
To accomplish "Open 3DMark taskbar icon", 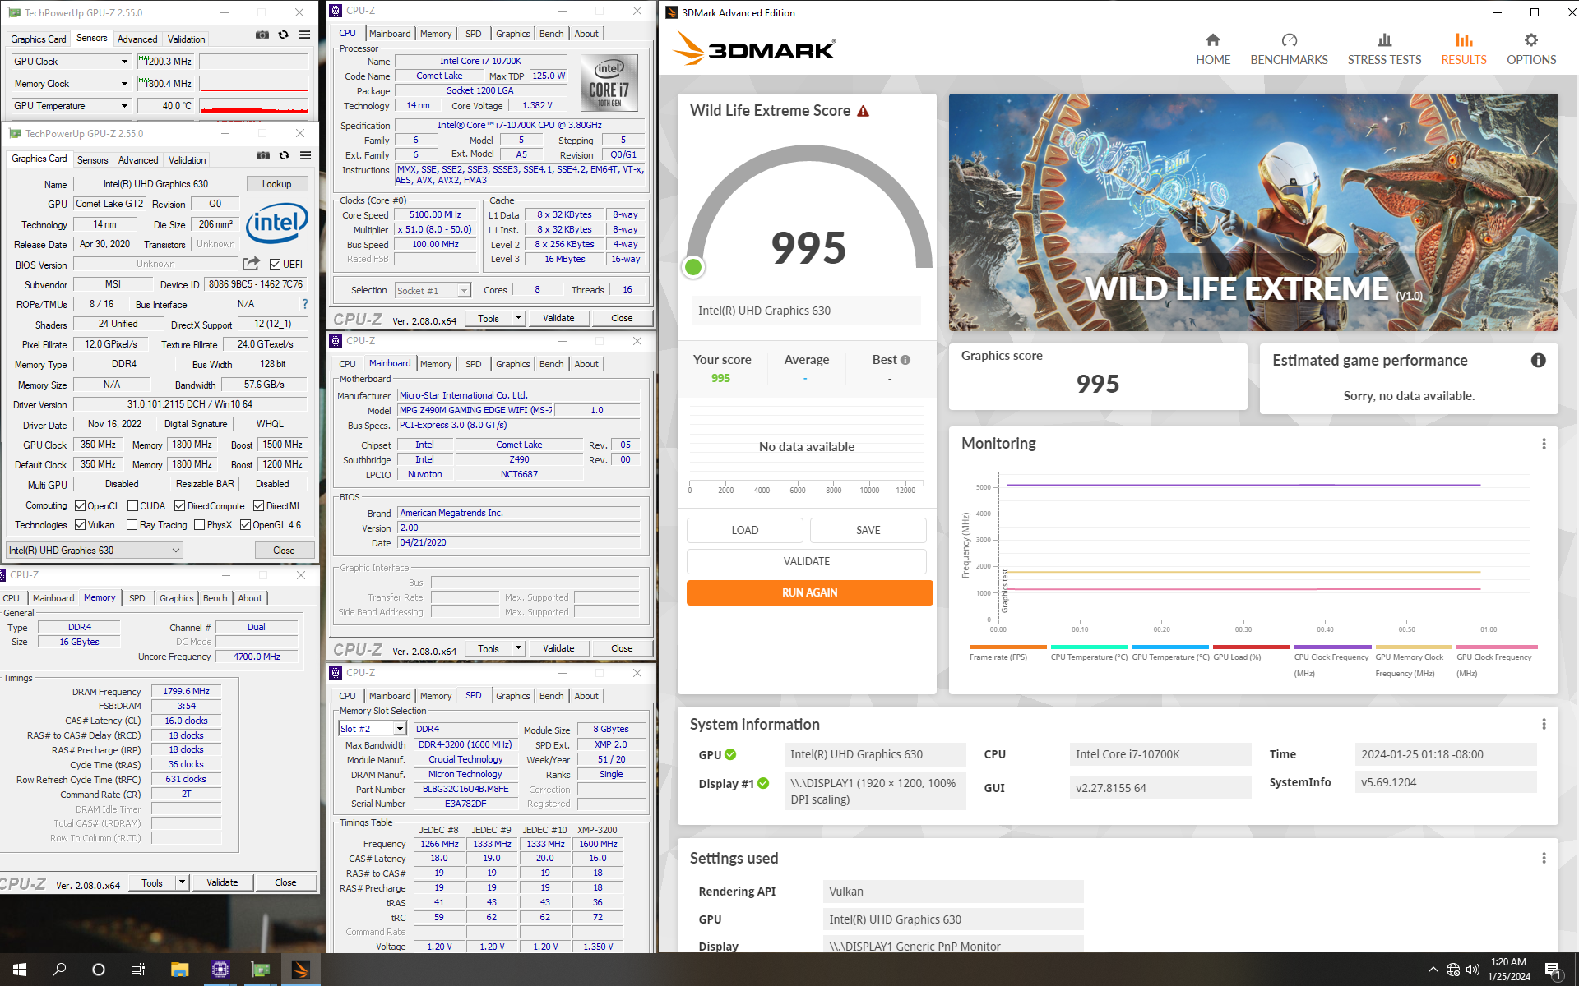I will (301, 970).
